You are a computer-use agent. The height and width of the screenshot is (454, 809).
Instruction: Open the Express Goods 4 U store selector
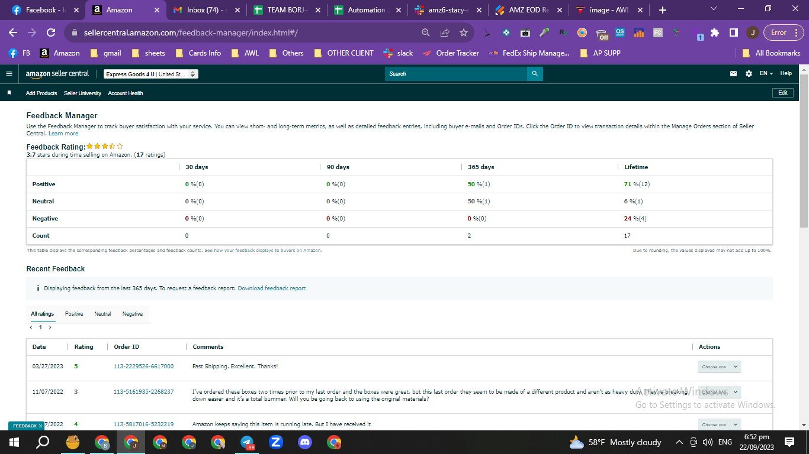coord(151,74)
